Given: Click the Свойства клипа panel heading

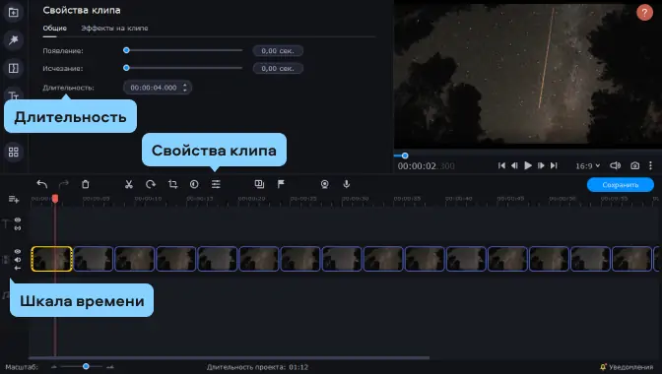Looking at the screenshot, I should pyautogui.click(x=82, y=10).
